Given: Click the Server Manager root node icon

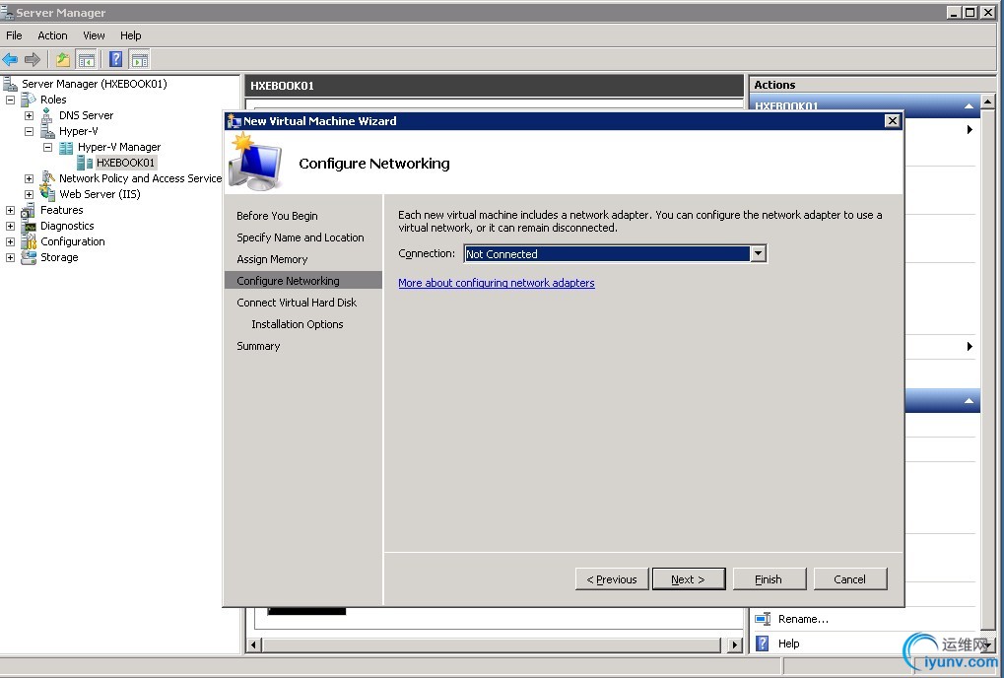Looking at the screenshot, I should [x=10, y=84].
